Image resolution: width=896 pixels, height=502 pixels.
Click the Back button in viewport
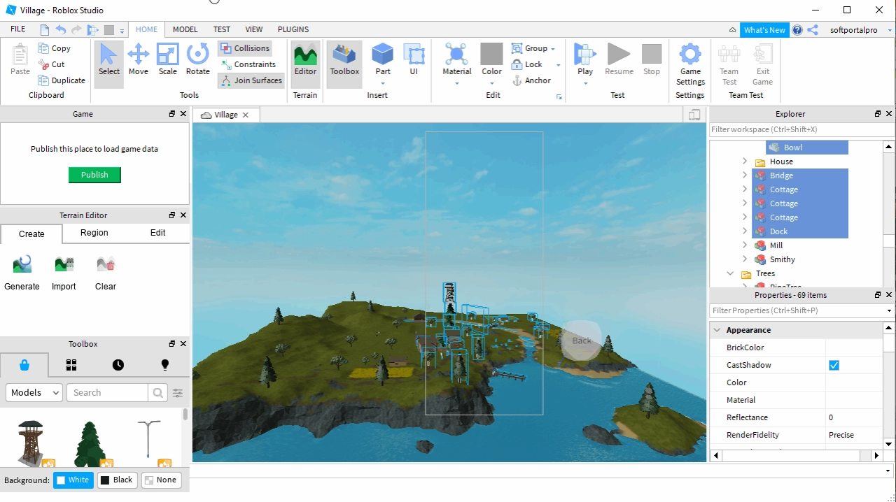pos(582,340)
